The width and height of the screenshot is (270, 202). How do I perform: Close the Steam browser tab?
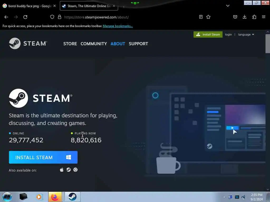pyautogui.click(x=114, y=6)
